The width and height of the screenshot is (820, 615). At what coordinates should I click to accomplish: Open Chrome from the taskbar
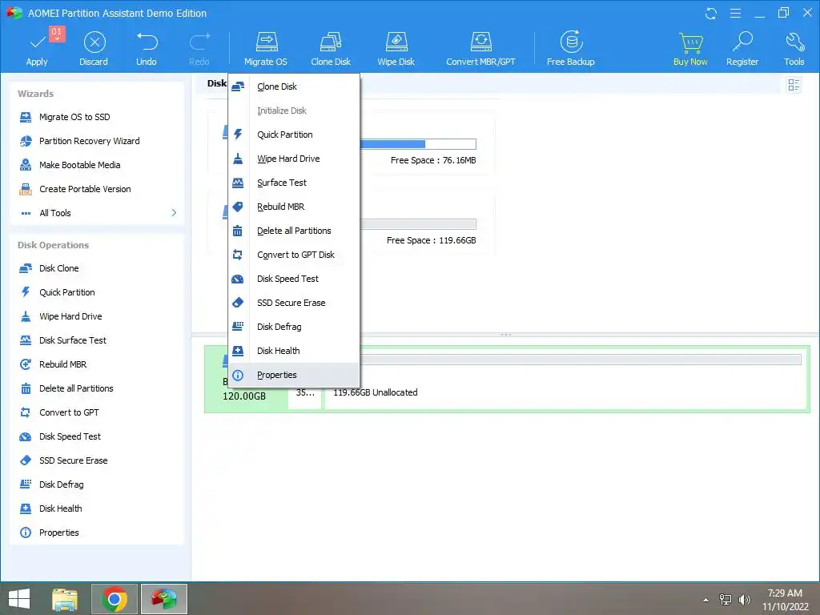point(115,599)
